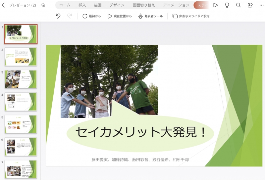
Task: Open the アニメーション tab
Action: click(176, 5)
